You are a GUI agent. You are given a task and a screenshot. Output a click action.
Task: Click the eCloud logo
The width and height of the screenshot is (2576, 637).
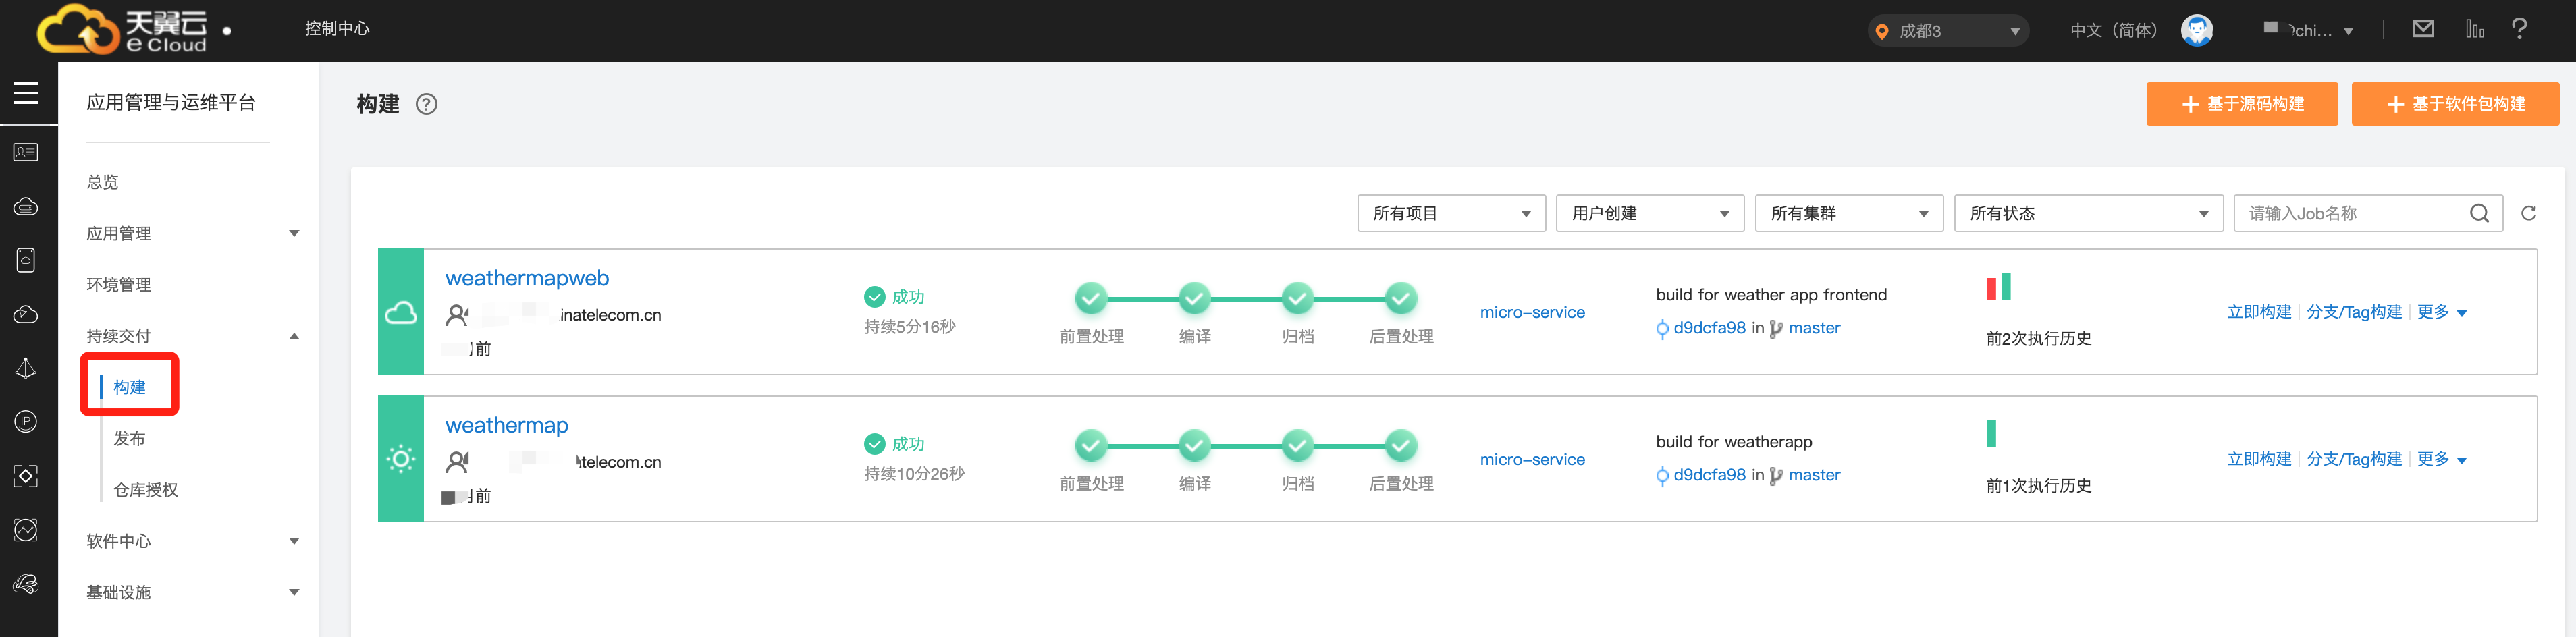click(x=122, y=29)
